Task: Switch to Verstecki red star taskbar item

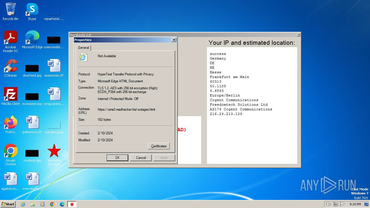Action: 72,204
